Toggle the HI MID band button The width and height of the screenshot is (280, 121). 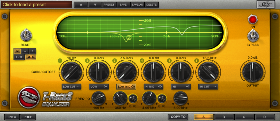(x=154, y=87)
